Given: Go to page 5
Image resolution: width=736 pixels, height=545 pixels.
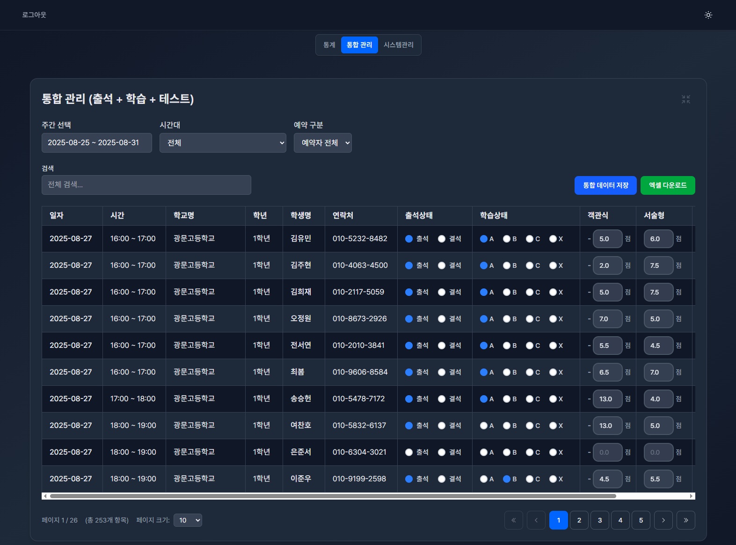Looking at the screenshot, I should click(641, 520).
